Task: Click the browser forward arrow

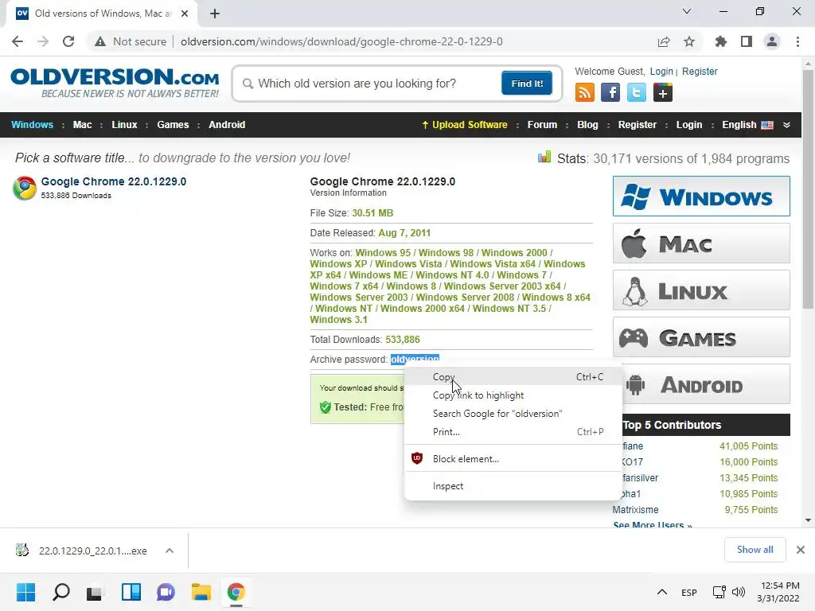Action: pyautogui.click(x=43, y=41)
